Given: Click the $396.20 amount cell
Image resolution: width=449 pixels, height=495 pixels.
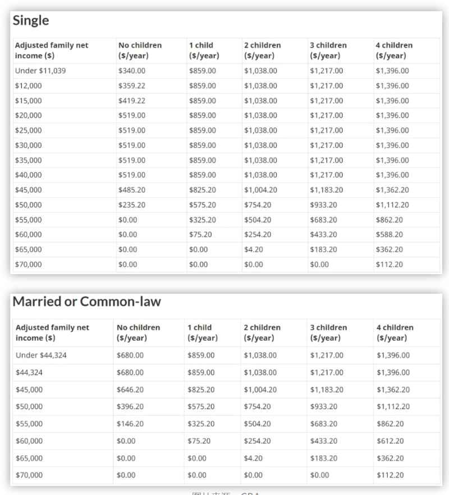Looking at the screenshot, I should tap(130, 407).
